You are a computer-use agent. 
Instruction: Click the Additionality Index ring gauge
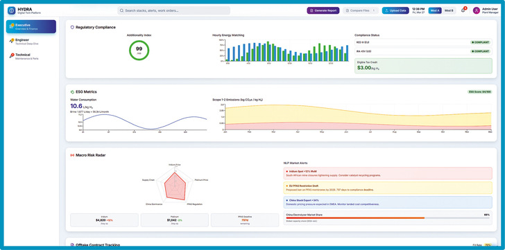pyautogui.click(x=139, y=50)
